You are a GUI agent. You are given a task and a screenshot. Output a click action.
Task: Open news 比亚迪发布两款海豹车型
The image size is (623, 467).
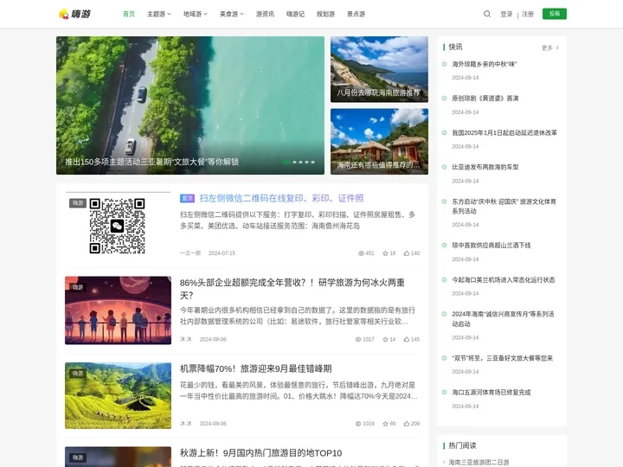[485, 167]
